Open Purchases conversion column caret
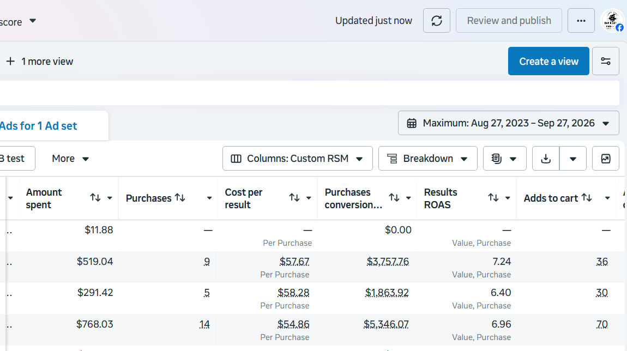This screenshot has width=627, height=351. [x=408, y=198]
